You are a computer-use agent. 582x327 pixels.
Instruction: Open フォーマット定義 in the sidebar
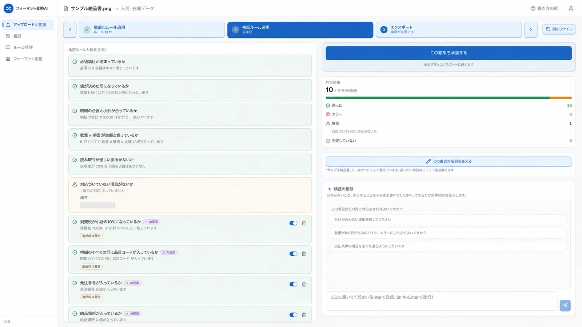click(x=28, y=58)
